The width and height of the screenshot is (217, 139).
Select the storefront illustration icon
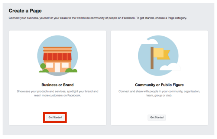tap(58, 56)
